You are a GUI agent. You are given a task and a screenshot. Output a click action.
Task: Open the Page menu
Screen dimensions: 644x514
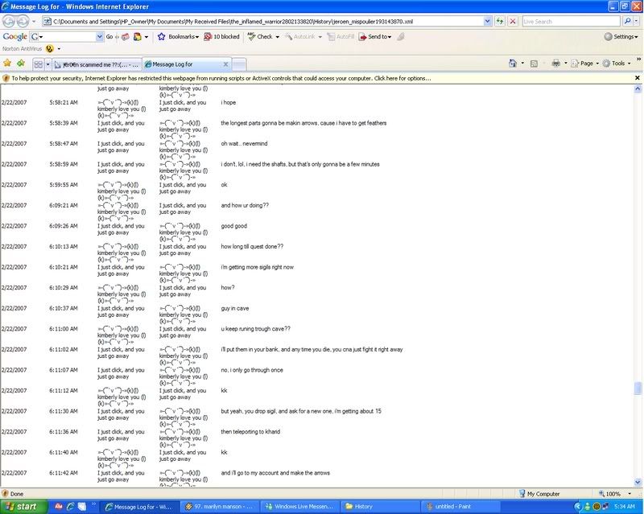coord(585,64)
